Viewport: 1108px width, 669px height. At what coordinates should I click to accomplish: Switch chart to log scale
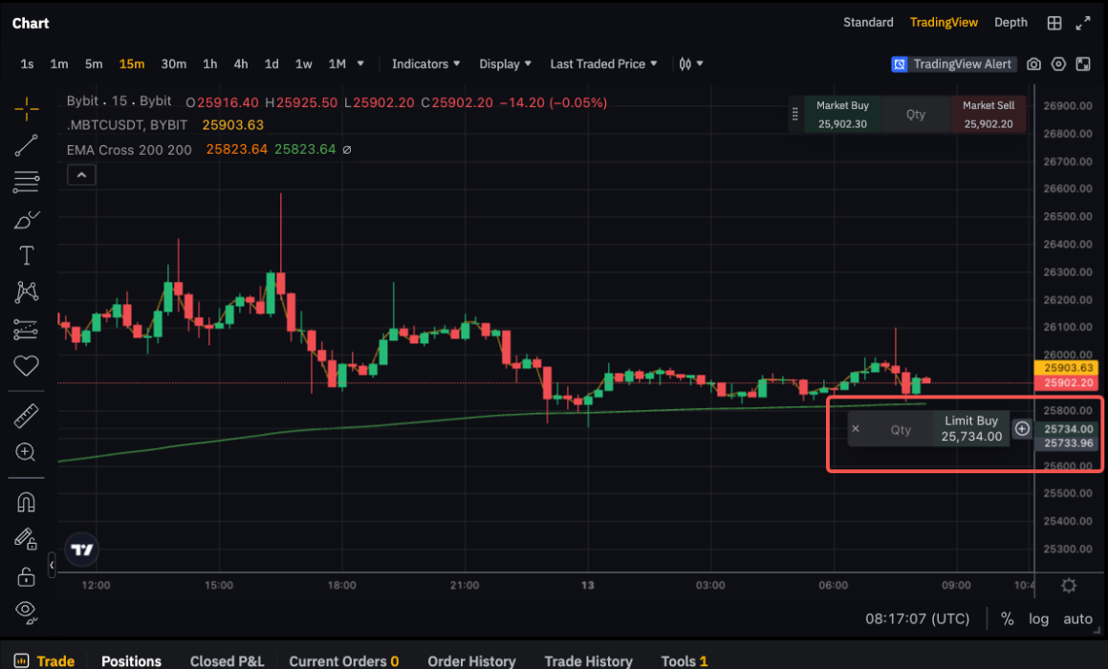click(x=1038, y=618)
